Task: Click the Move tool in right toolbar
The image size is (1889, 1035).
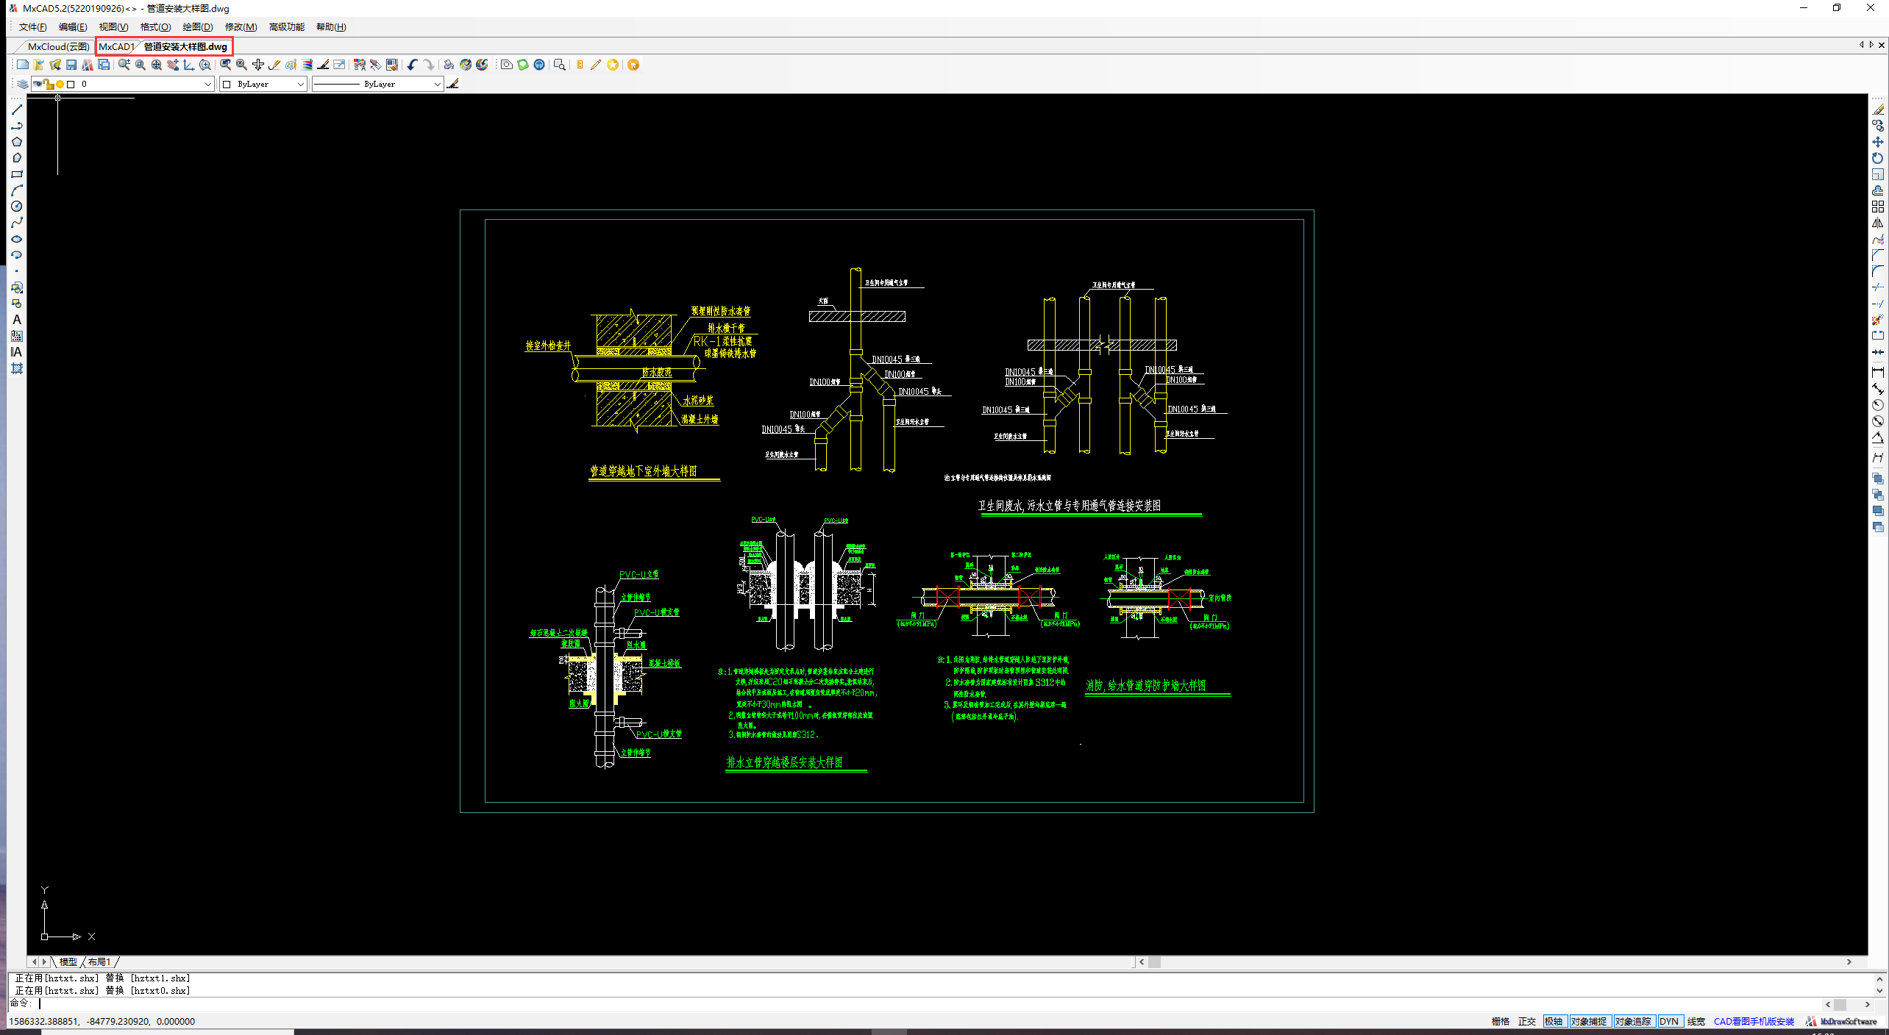Action: [x=1878, y=142]
